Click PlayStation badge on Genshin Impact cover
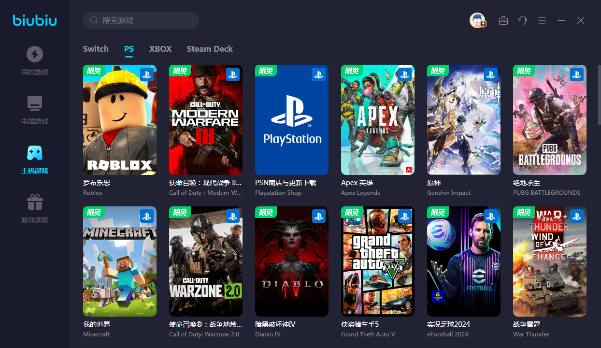The width and height of the screenshot is (601, 348). click(x=491, y=74)
